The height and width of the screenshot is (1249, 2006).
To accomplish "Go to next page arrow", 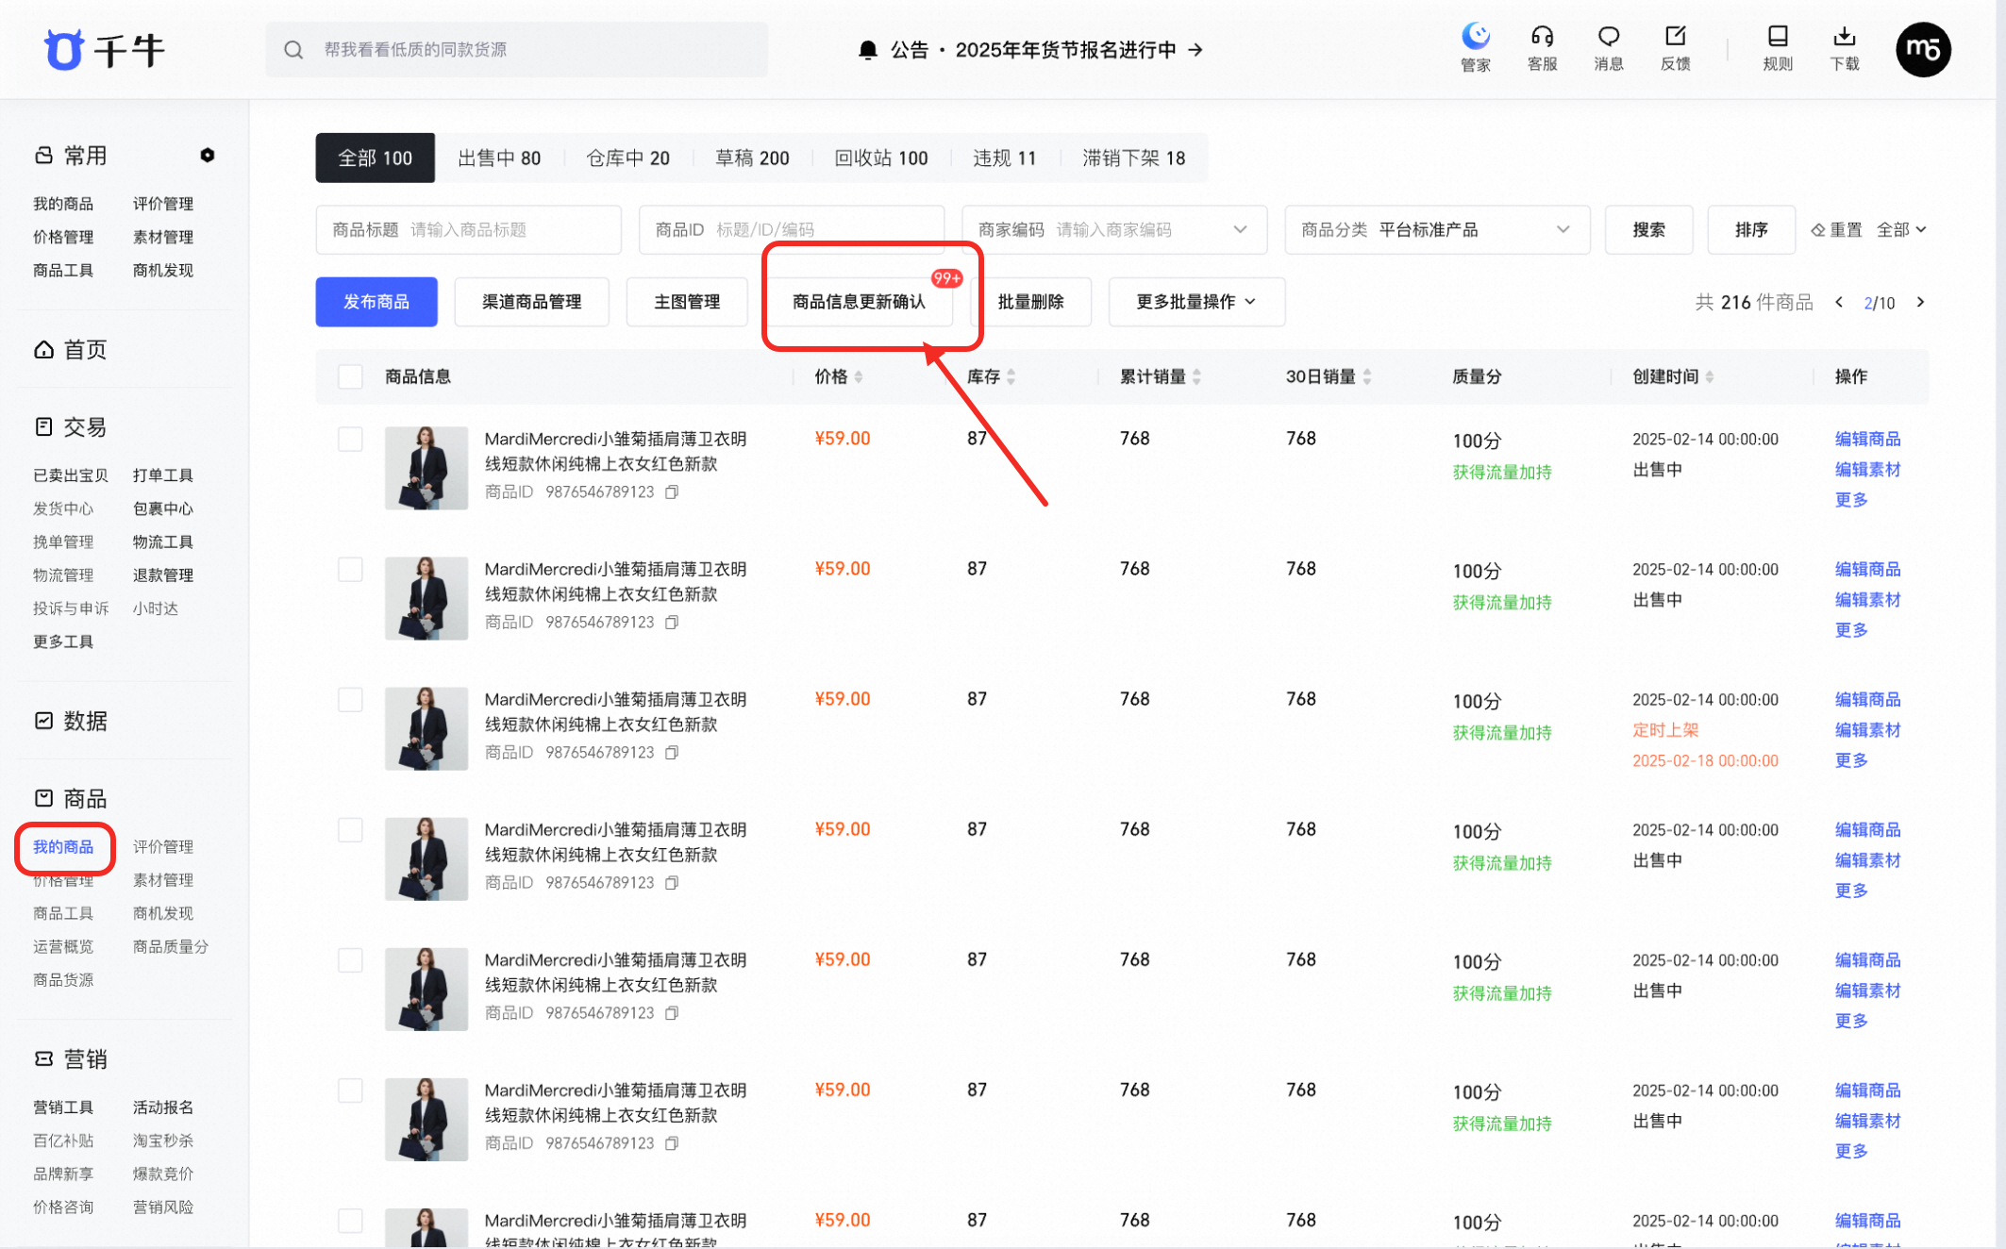I will coord(1920,303).
